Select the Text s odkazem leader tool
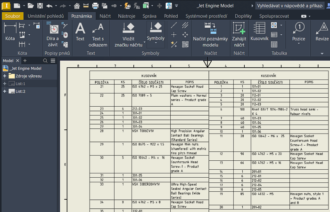Screen dimensions: 330x212 (x=98, y=32)
